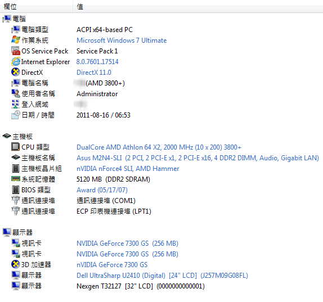Click the 登入網域 network icon
Screen dimensions: 323x302
coord(15,105)
